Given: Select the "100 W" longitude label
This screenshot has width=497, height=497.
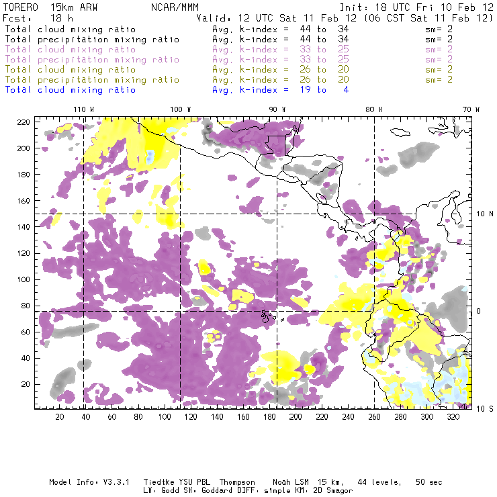Looking at the screenshot, I should tap(181, 109).
